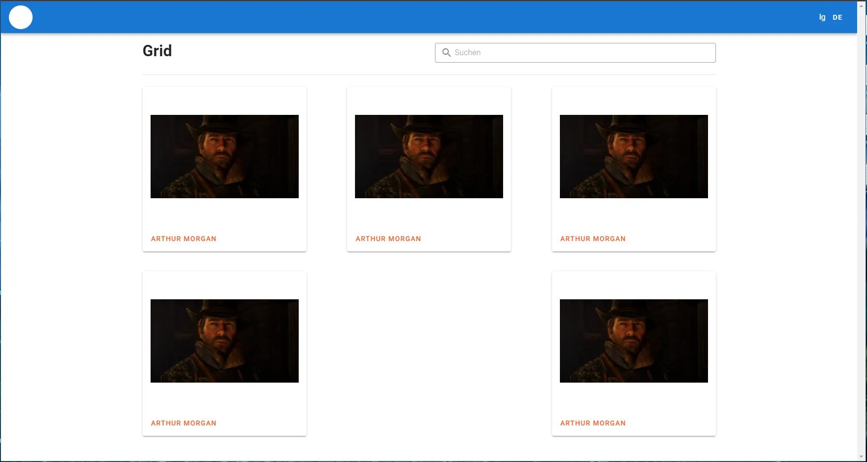Open the top-middle card's Arthur Morgan image
Viewport: 867px width, 462px height.
[429, 156]
